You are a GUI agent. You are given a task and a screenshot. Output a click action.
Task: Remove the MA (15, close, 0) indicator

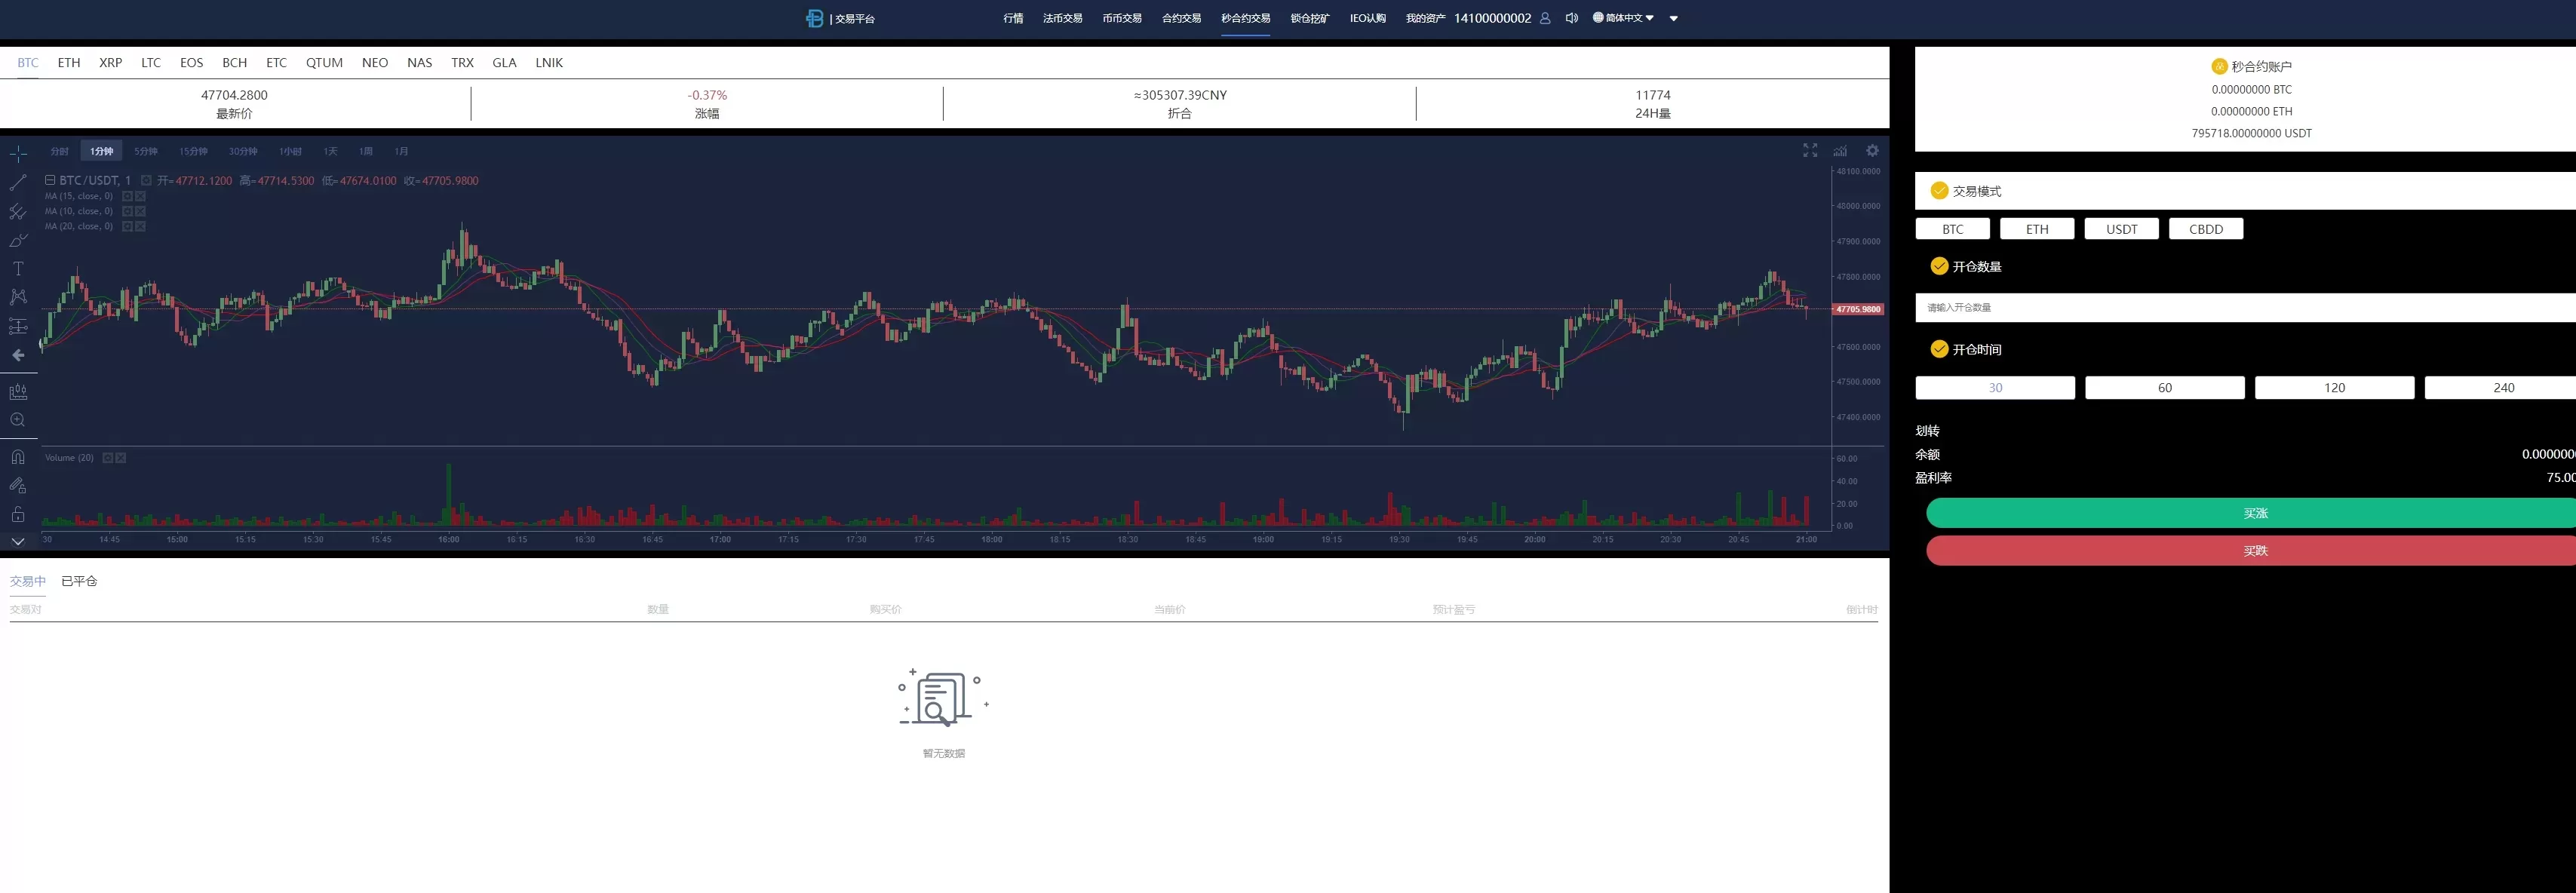[140, 196]
